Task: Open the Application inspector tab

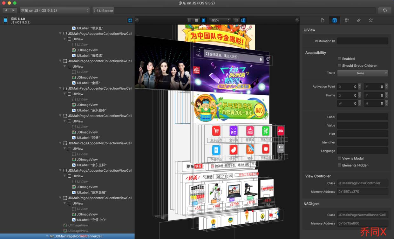Action: (323, 20)
